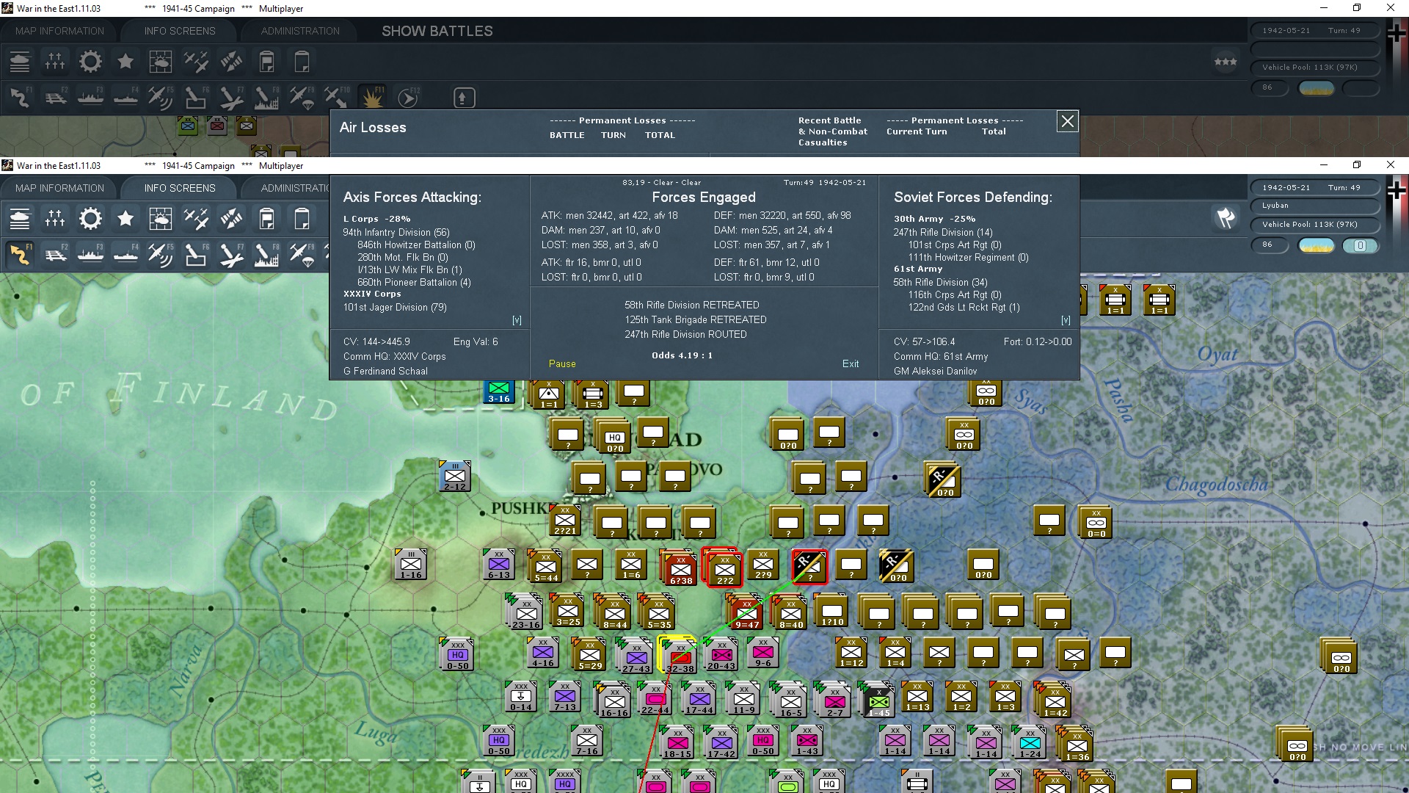
Task: Show the weather map icon
Action: tap(160, 219)
